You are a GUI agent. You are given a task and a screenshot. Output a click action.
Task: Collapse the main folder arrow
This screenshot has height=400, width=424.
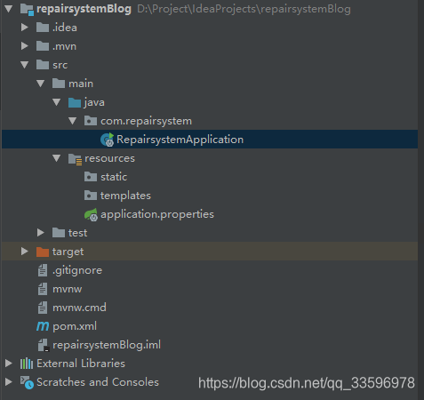(41, 84)
